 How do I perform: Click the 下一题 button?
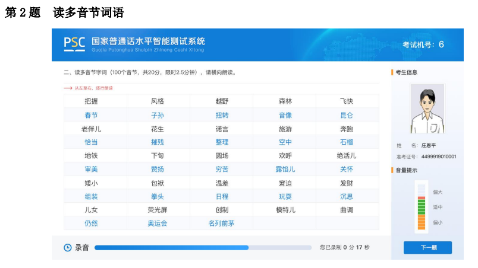coord(427,248)
